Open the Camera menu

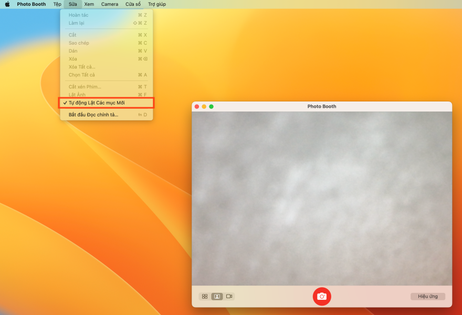(x=110, y=4)
